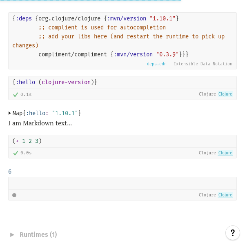Click Clojure language label in addition cell
245x245 pixels.
click(207, 153)
